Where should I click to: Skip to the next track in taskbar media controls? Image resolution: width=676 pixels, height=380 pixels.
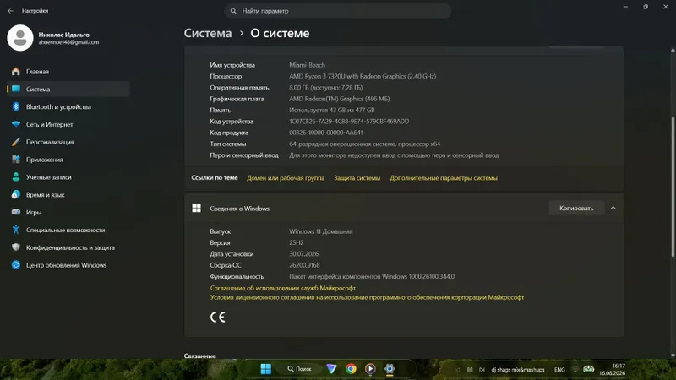(482, 370)
